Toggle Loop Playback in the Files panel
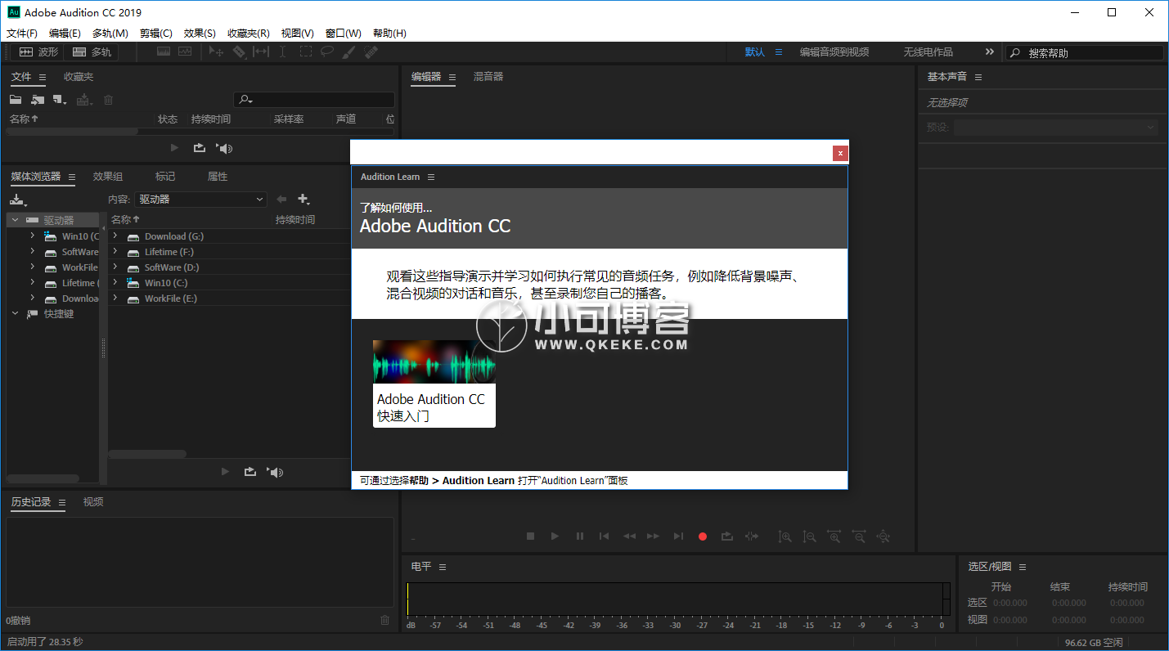Screen dimensions: 1169x651 tap(199, 148)
